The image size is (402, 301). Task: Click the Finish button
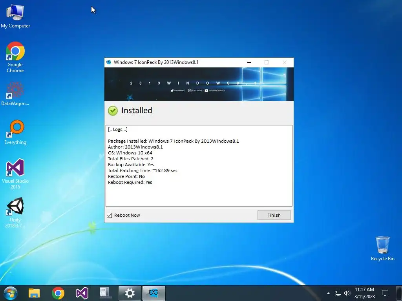click(x=274, y=215)
